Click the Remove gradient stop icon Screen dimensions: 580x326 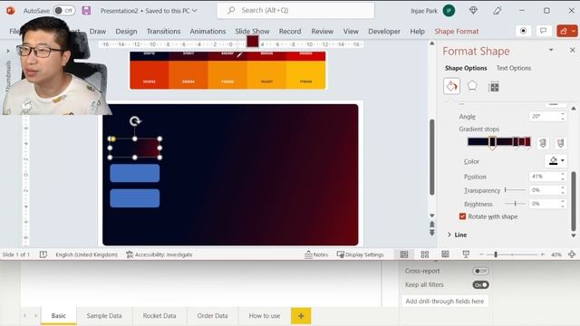[560, 143]
